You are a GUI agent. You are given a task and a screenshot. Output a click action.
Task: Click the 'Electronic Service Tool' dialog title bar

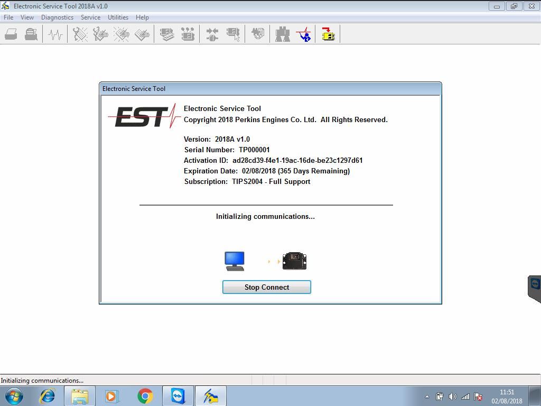(270, 89)
